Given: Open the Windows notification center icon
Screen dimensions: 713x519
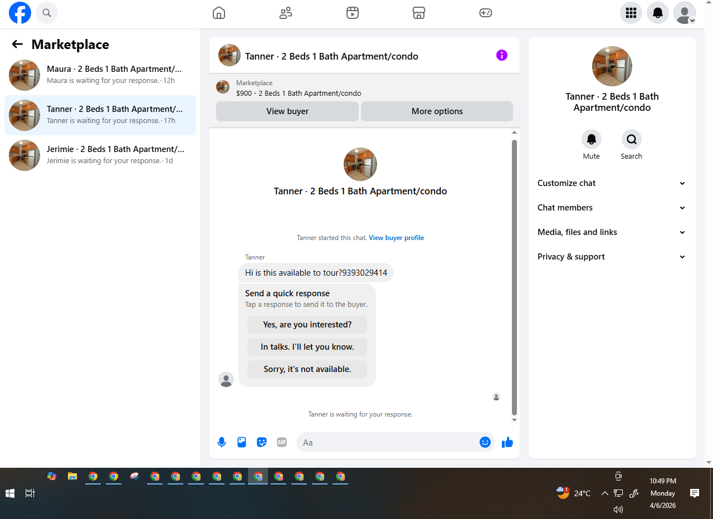Looking at the screenshot, I should click(695, 493).
